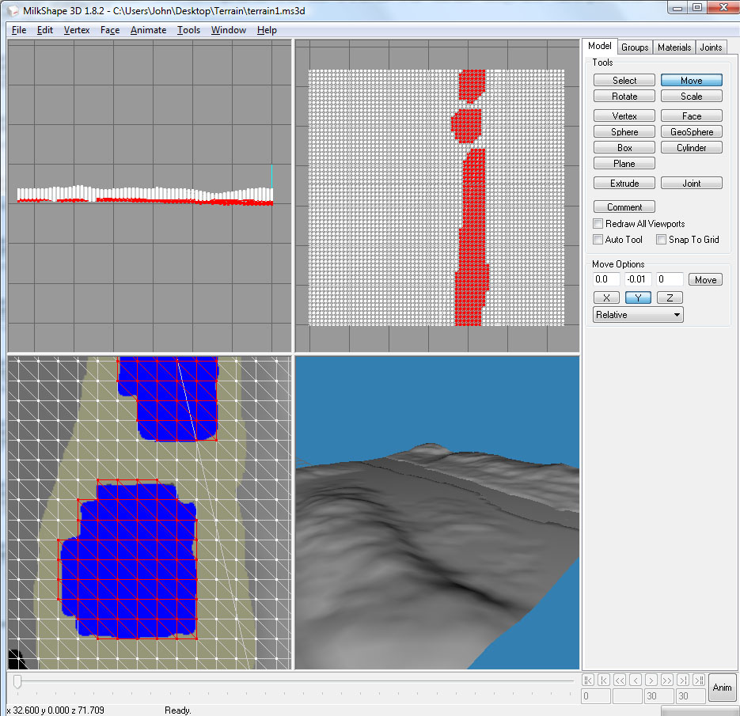Jump to first frame playback icon

(x=587, y=680)
